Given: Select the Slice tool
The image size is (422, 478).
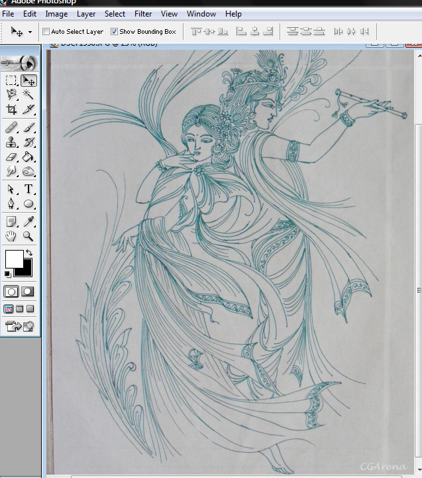Looking at the screenshot, I should (28, 109).
